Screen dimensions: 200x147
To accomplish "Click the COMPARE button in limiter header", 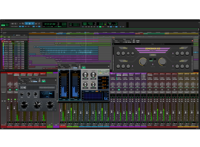I will (x=75, y=68).
